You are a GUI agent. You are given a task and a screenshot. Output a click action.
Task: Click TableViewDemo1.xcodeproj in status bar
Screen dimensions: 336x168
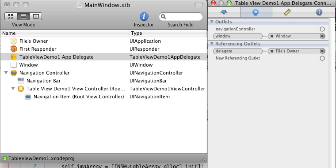coord(42,158)
